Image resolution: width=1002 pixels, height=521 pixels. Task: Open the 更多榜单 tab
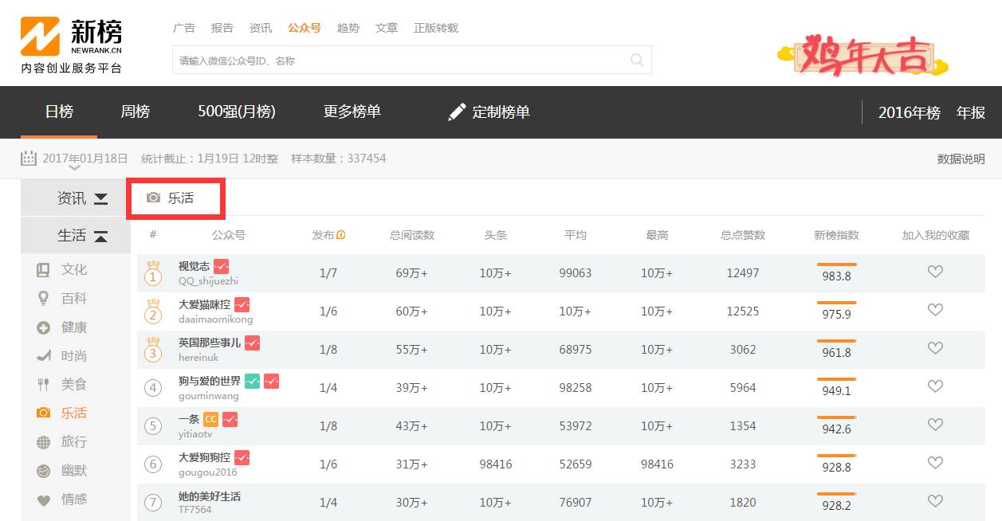(x=352, y=112)
